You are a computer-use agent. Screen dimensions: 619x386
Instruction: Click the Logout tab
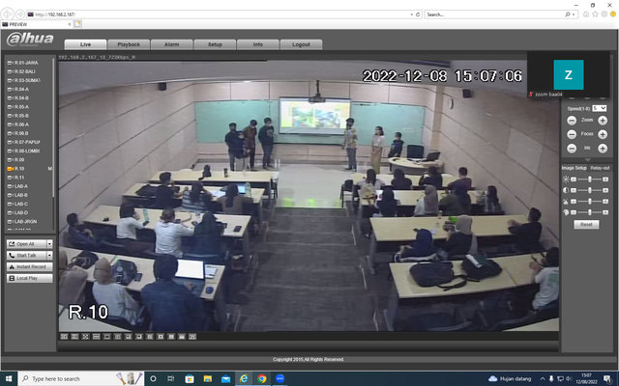301,44
